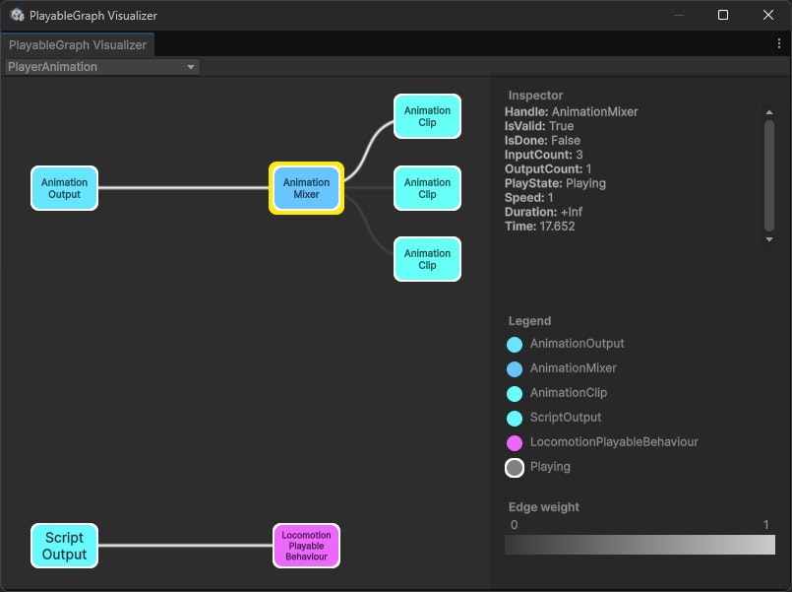792x592 pixels.
Task: Click the Edge weight gradient bar
Action: [640, 544]
